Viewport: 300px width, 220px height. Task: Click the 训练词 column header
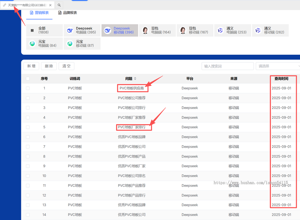point(75,78)
